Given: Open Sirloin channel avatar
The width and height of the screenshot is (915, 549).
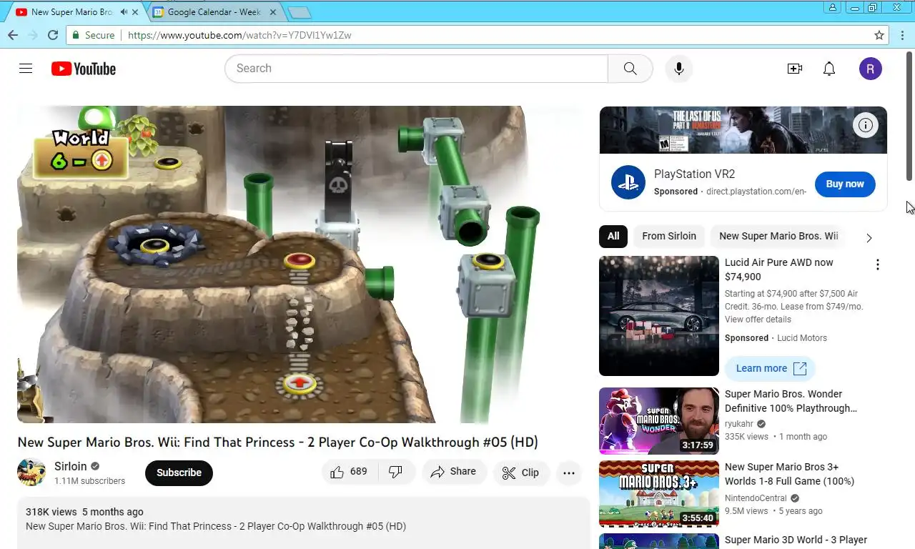Looking at the screenshot, I should pyautogui.click(x=31, y=473).
